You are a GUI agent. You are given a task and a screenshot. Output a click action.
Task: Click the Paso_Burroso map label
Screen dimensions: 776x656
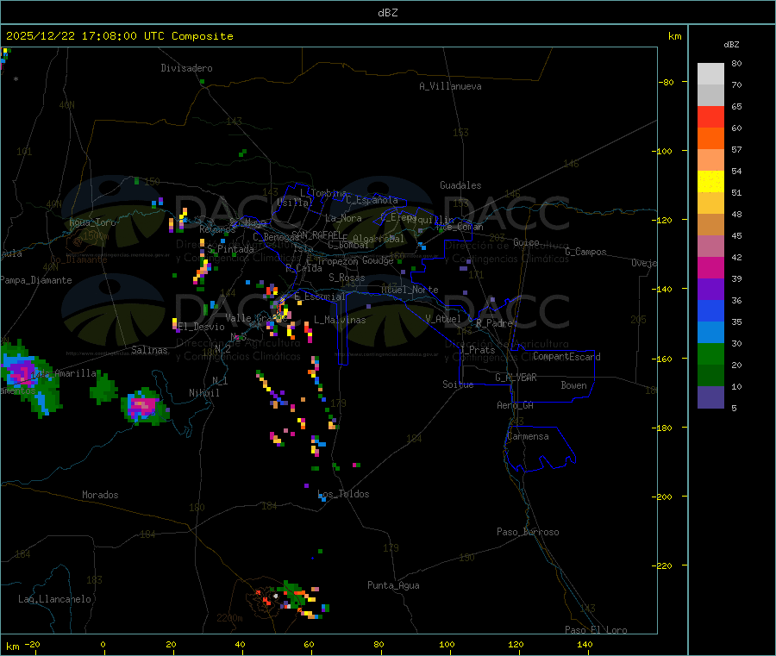tap(528, 532)
